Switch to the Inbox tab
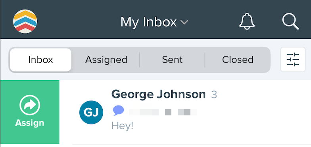 40,60
